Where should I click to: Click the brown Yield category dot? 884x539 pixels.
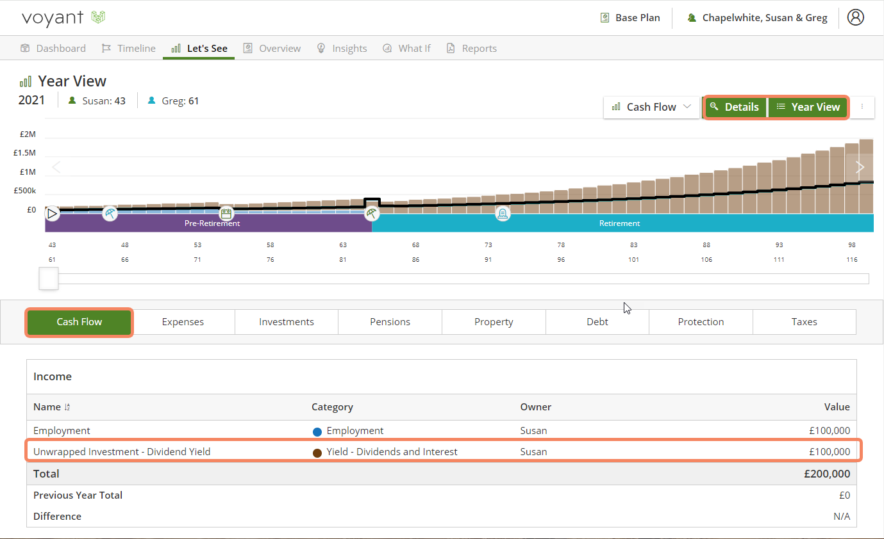tap(317, 453)
